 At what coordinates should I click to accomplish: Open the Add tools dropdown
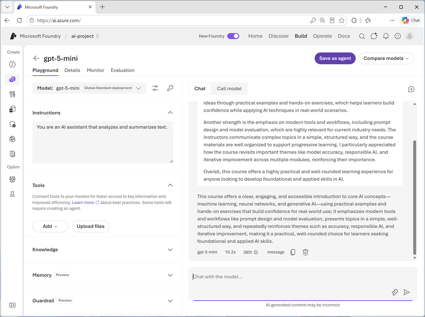(50, 226)
